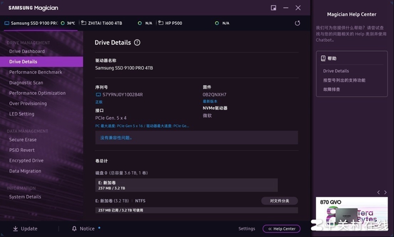Open the Settings link in the bottom bar

click(x=247, y=229)
